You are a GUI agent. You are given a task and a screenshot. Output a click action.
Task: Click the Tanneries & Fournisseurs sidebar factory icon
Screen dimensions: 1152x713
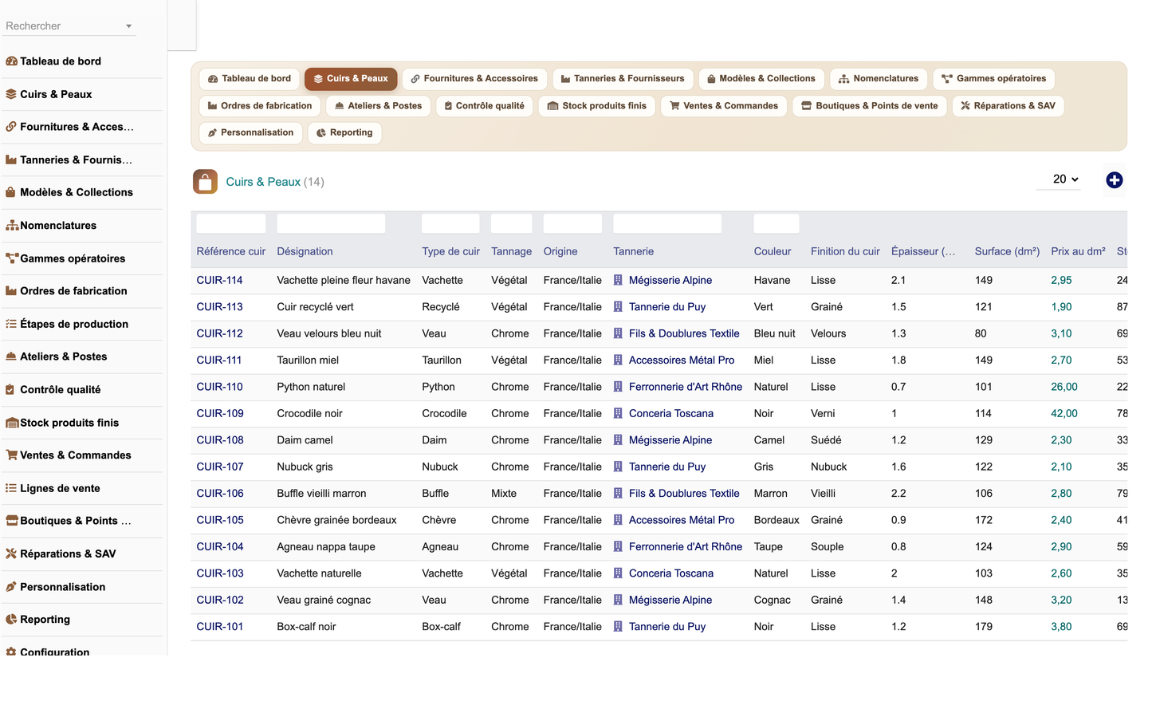coord(11,160)
